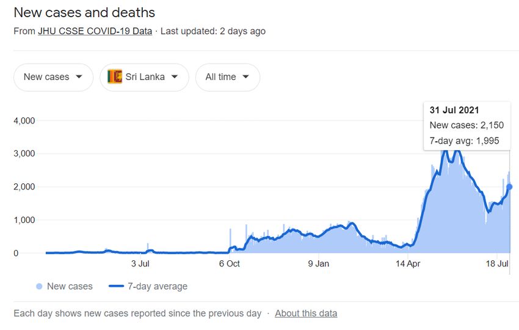Click the arrow next to New cases
This screenshot has height=330, width=519.
tap(79, 77)
